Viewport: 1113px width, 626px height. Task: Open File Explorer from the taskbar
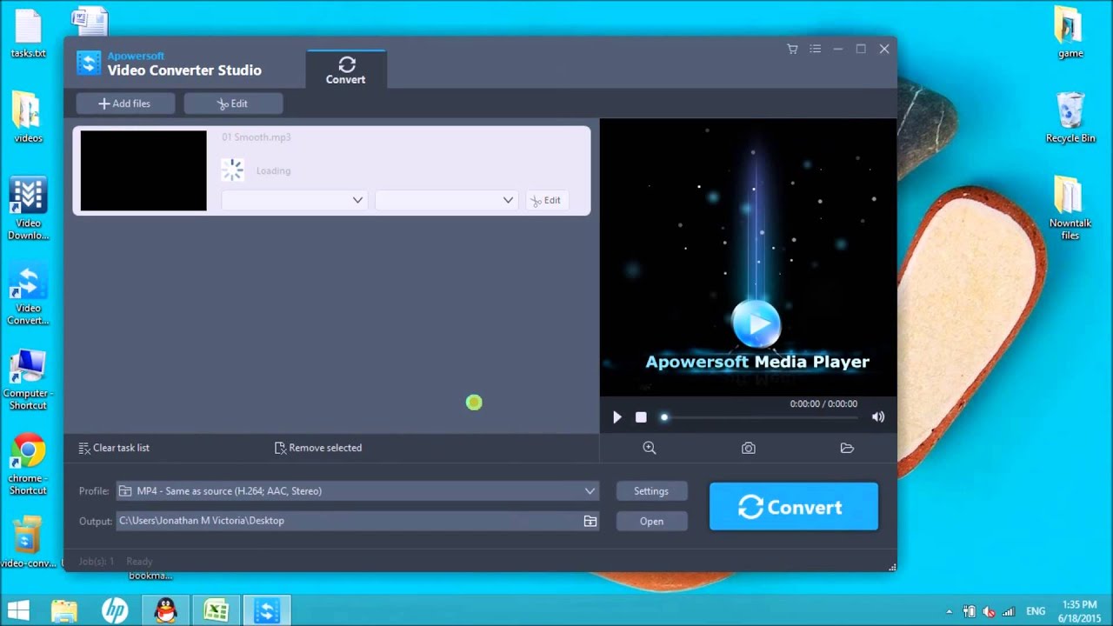pos(64,610)
